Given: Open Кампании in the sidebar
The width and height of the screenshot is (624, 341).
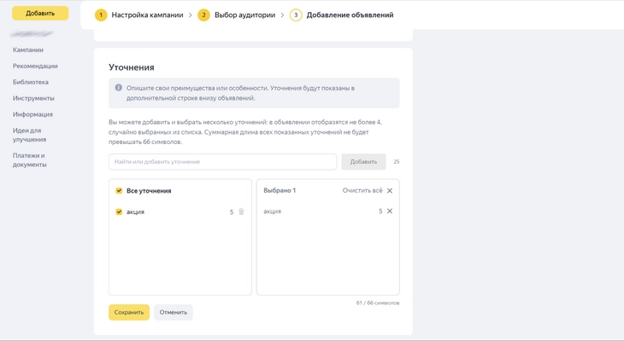Looking at the screenshot, I should pos(28,50).
